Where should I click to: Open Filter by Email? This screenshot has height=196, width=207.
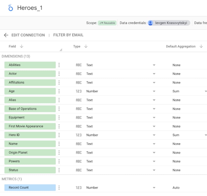68,35
